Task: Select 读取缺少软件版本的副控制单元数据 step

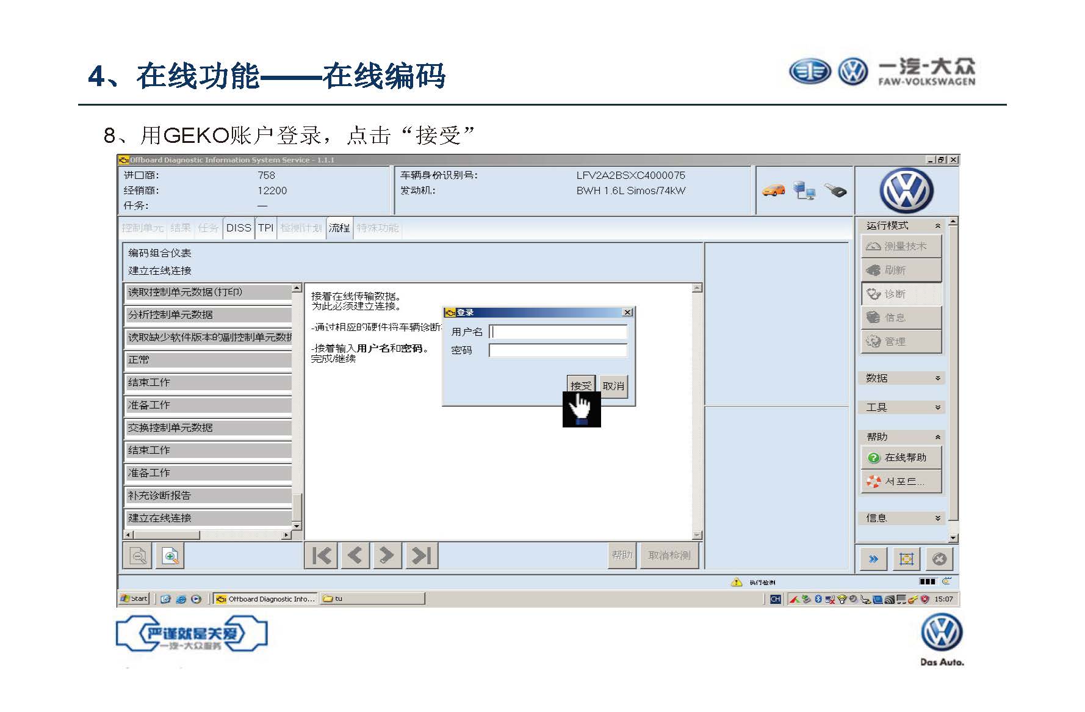Action: tap(208, 338)
